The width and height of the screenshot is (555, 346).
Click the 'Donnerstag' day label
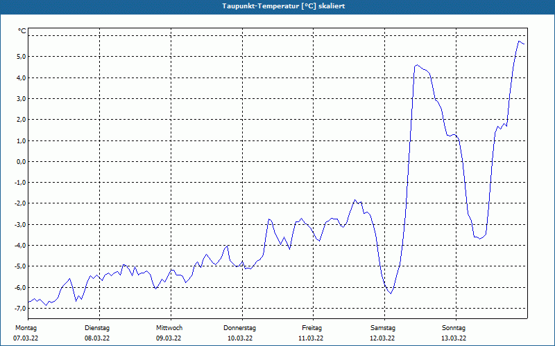pos(239,328)
